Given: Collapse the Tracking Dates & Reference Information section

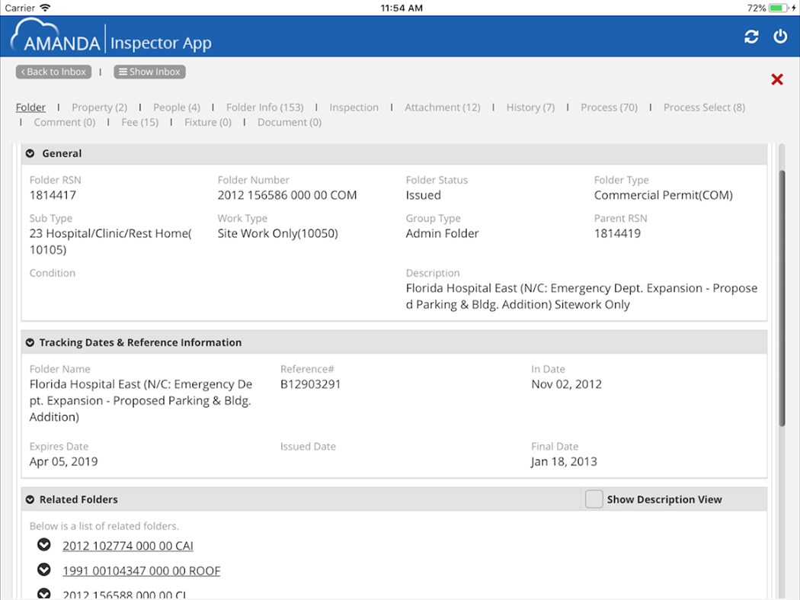Looking at the screenshot, I should coord(29,342).
